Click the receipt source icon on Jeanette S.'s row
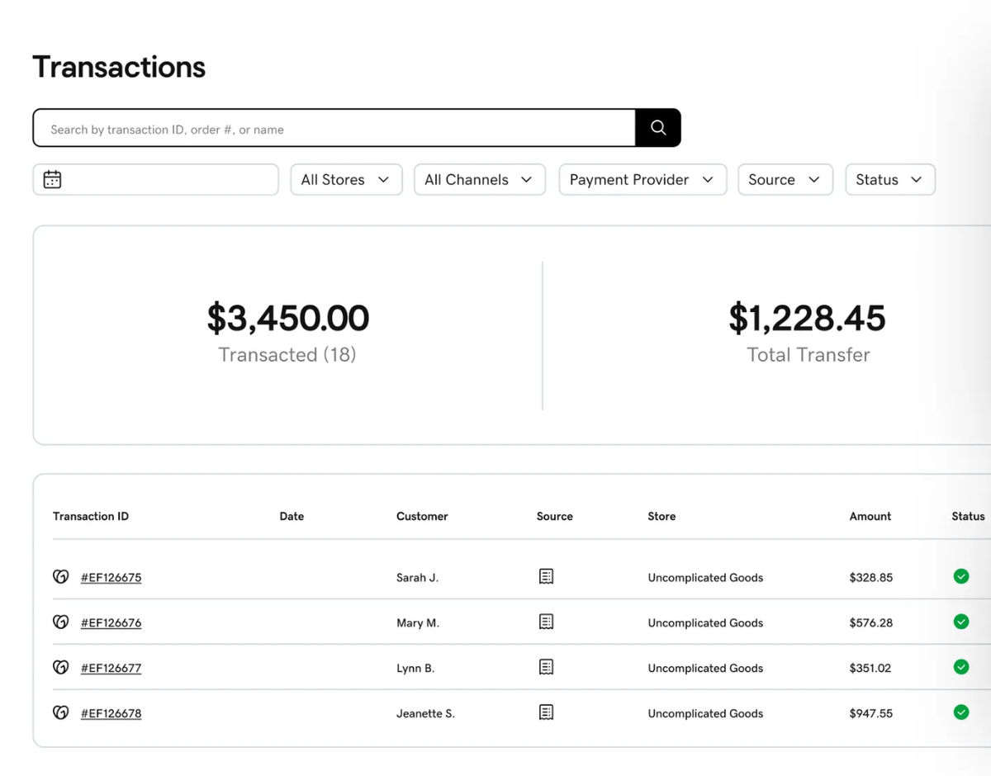This screenshot has width=991, height=776. point(546,712)
